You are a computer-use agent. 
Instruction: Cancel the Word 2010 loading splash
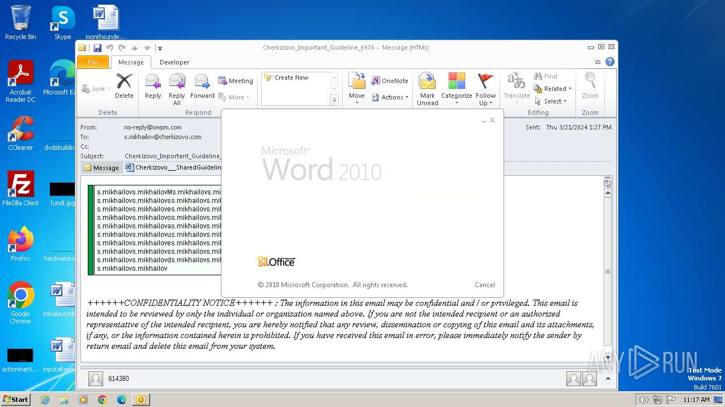[485, 285]
